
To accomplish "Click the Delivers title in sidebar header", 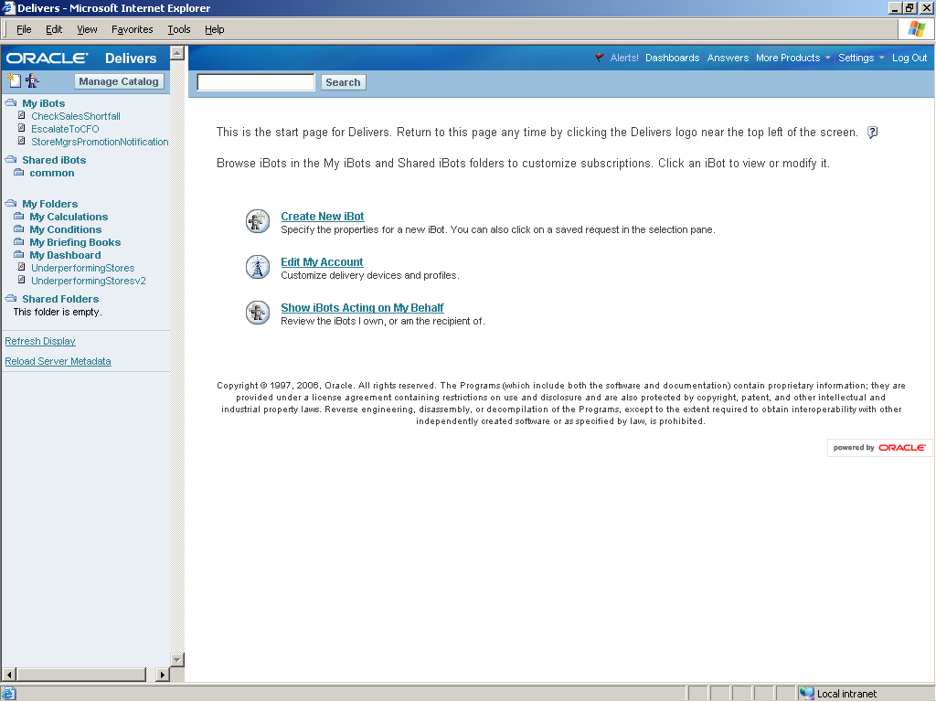I will pyautogui.click(x=131, y=58).
